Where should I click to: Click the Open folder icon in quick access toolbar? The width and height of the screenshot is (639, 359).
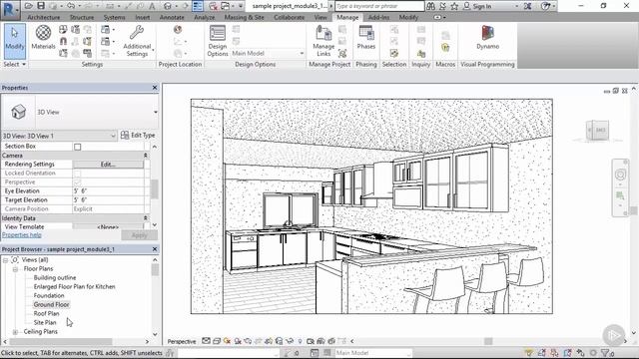29,6
